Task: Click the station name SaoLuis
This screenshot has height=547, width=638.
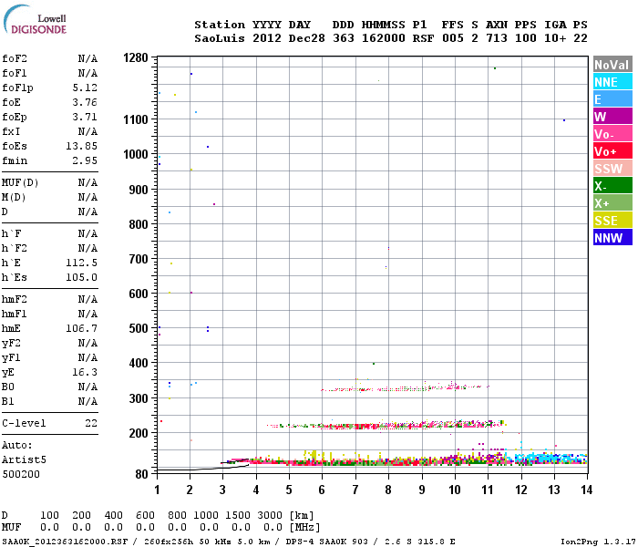Action: (x=220, y=38)
